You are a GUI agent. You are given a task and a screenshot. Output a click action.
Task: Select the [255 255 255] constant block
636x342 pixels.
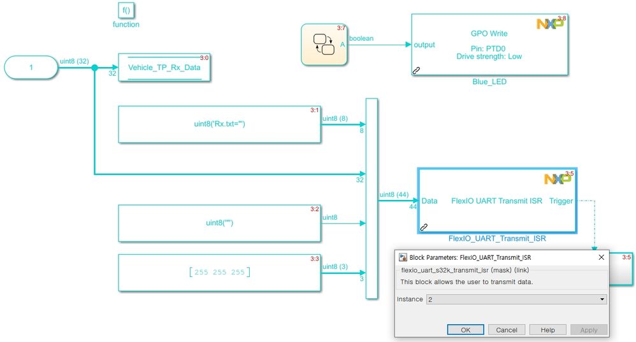pyautogui.click(x=219, y=273)
